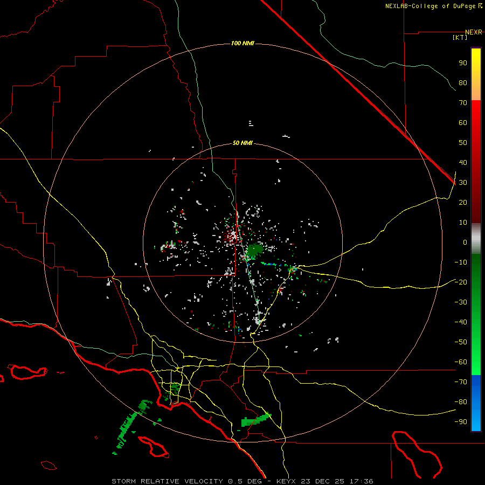Click the -20 value on the velocity scale
This screenshot has width=485, height=485.
coord(461,282)
